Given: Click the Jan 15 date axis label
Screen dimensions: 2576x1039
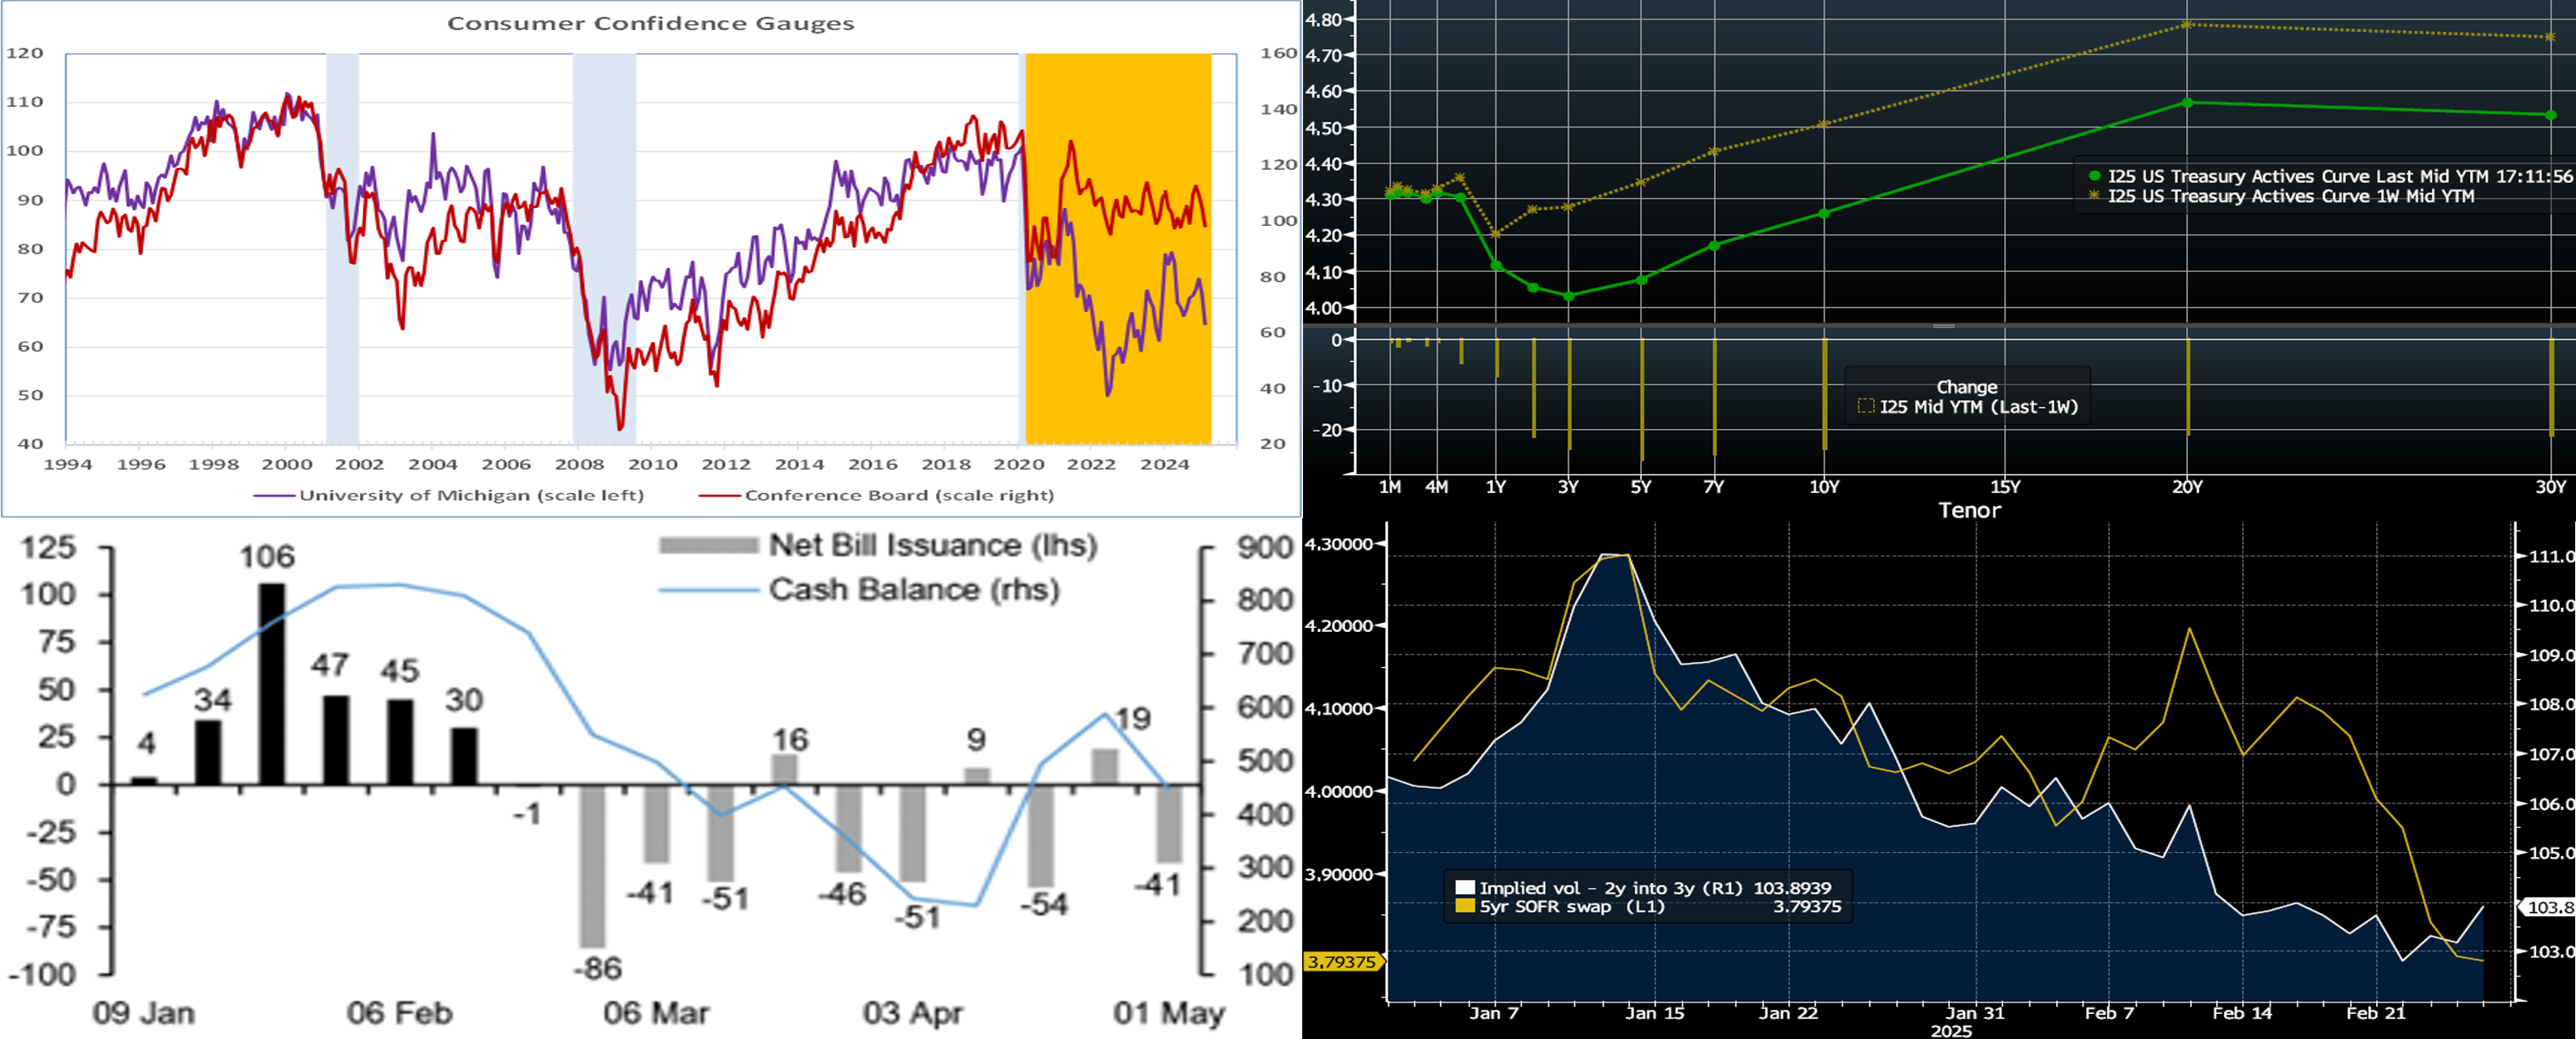Looking at the screenshot, I should tap(1654, 1013).
